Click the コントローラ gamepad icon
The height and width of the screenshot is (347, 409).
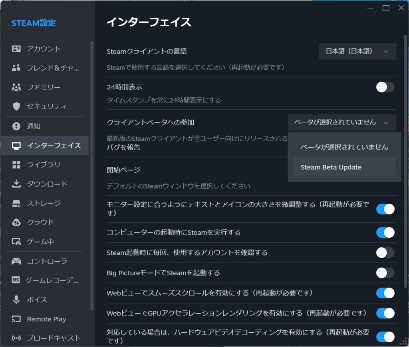point(16,261)
